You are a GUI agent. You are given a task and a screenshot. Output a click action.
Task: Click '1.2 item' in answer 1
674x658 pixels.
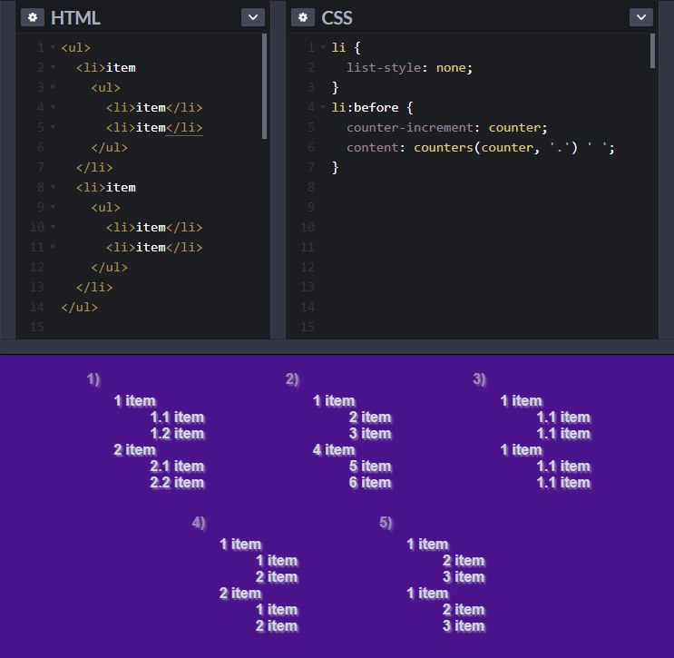177,434
